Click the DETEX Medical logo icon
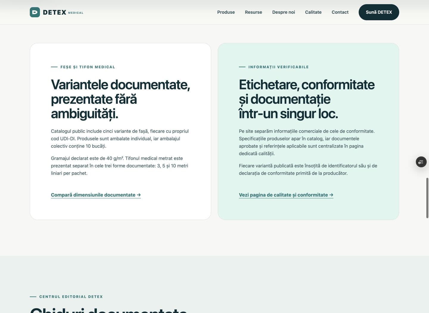The height and width of the screenshot is (313, 429). point(35,12)
